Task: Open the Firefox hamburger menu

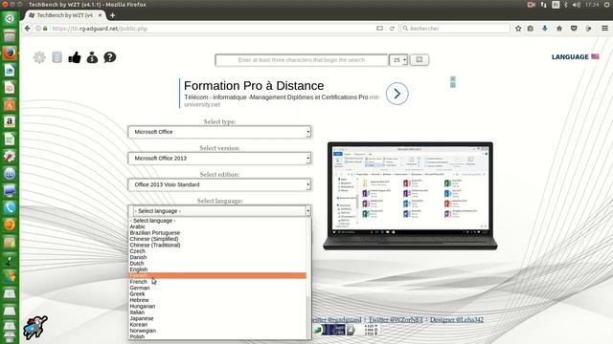Action: click(x=604, y=29)
